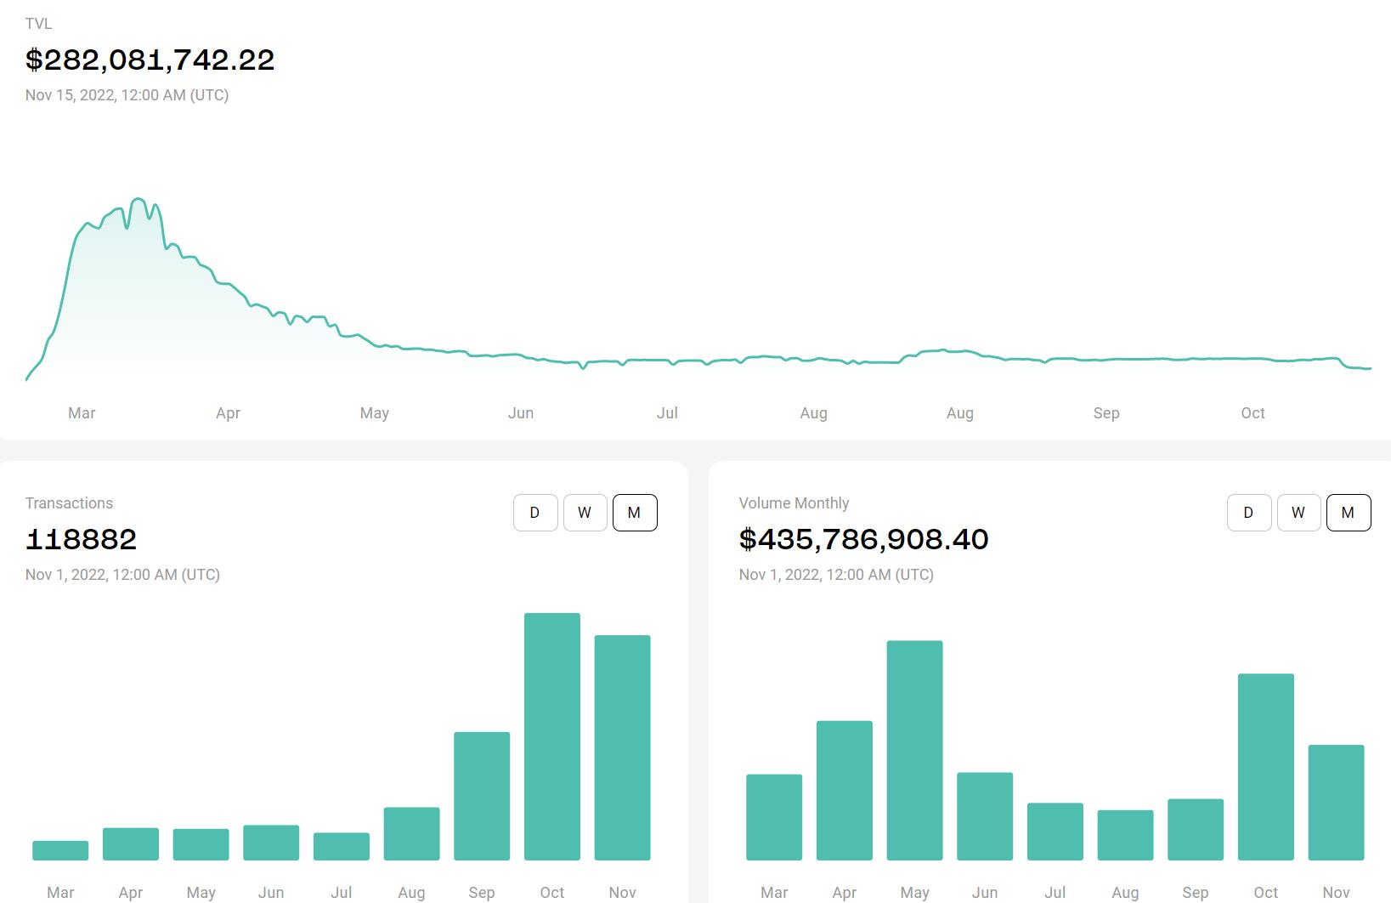Select the May bar in Volume chart
This screenshot has width=1391, height=903.
pos(914,750)
